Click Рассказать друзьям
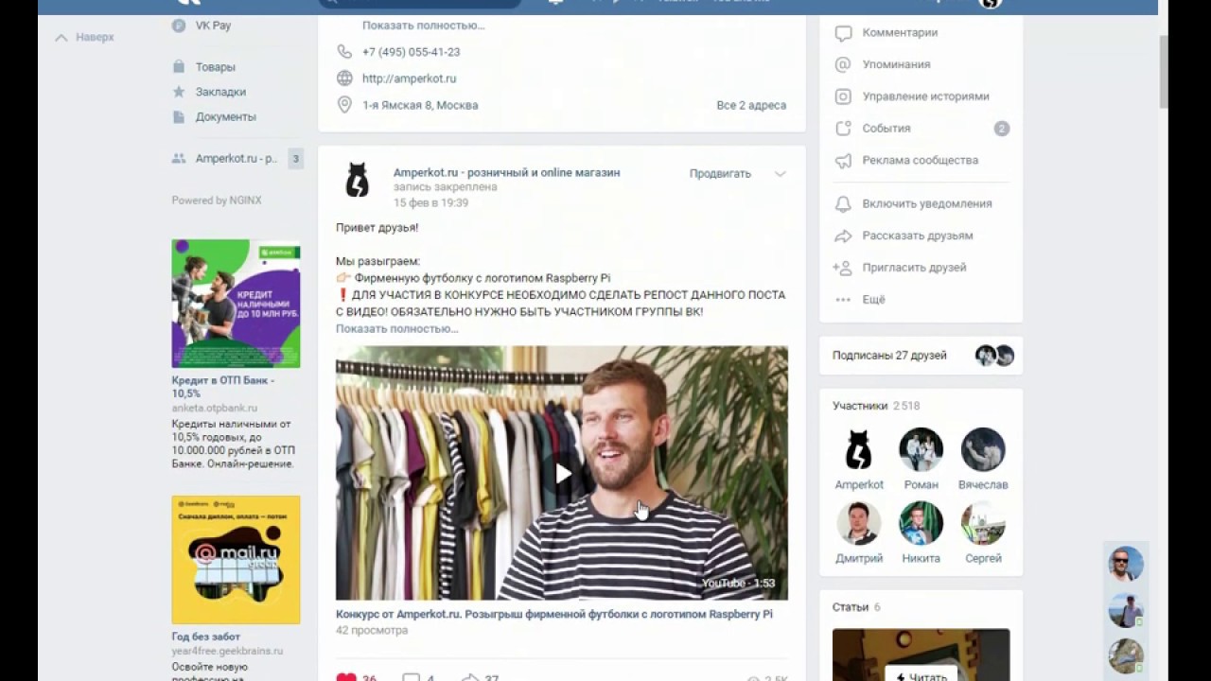1211x681 pixels. pos(918,236)
